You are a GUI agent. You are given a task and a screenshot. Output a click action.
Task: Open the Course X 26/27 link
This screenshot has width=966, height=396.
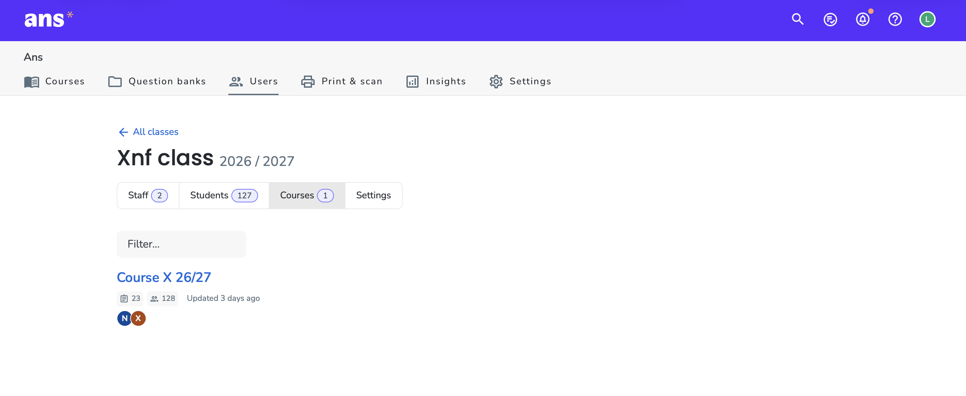(164, 278)
